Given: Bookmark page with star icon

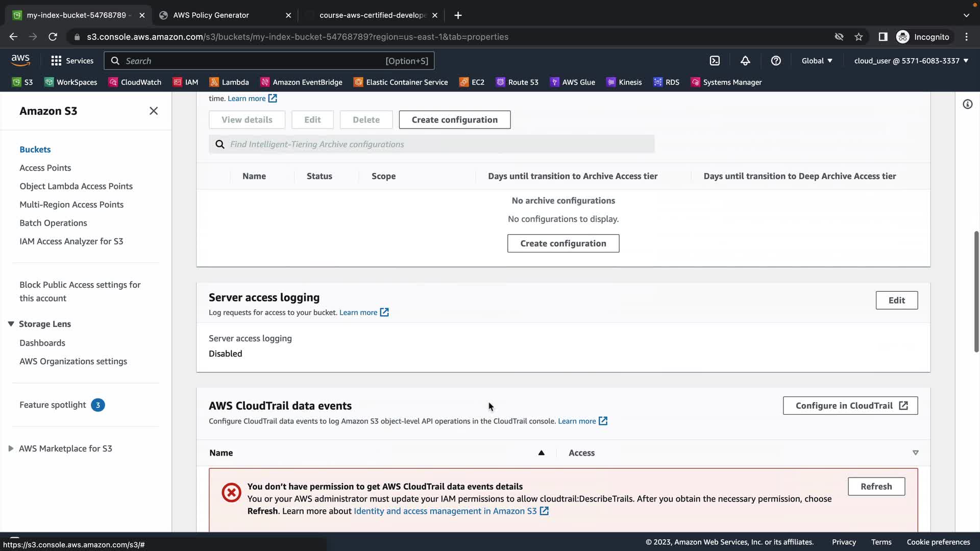Looking at the screenshot, I should click(x=859, y=37).
